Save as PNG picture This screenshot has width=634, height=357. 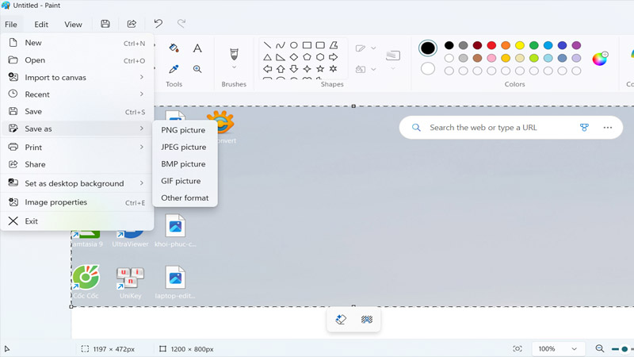pos(185,130)
